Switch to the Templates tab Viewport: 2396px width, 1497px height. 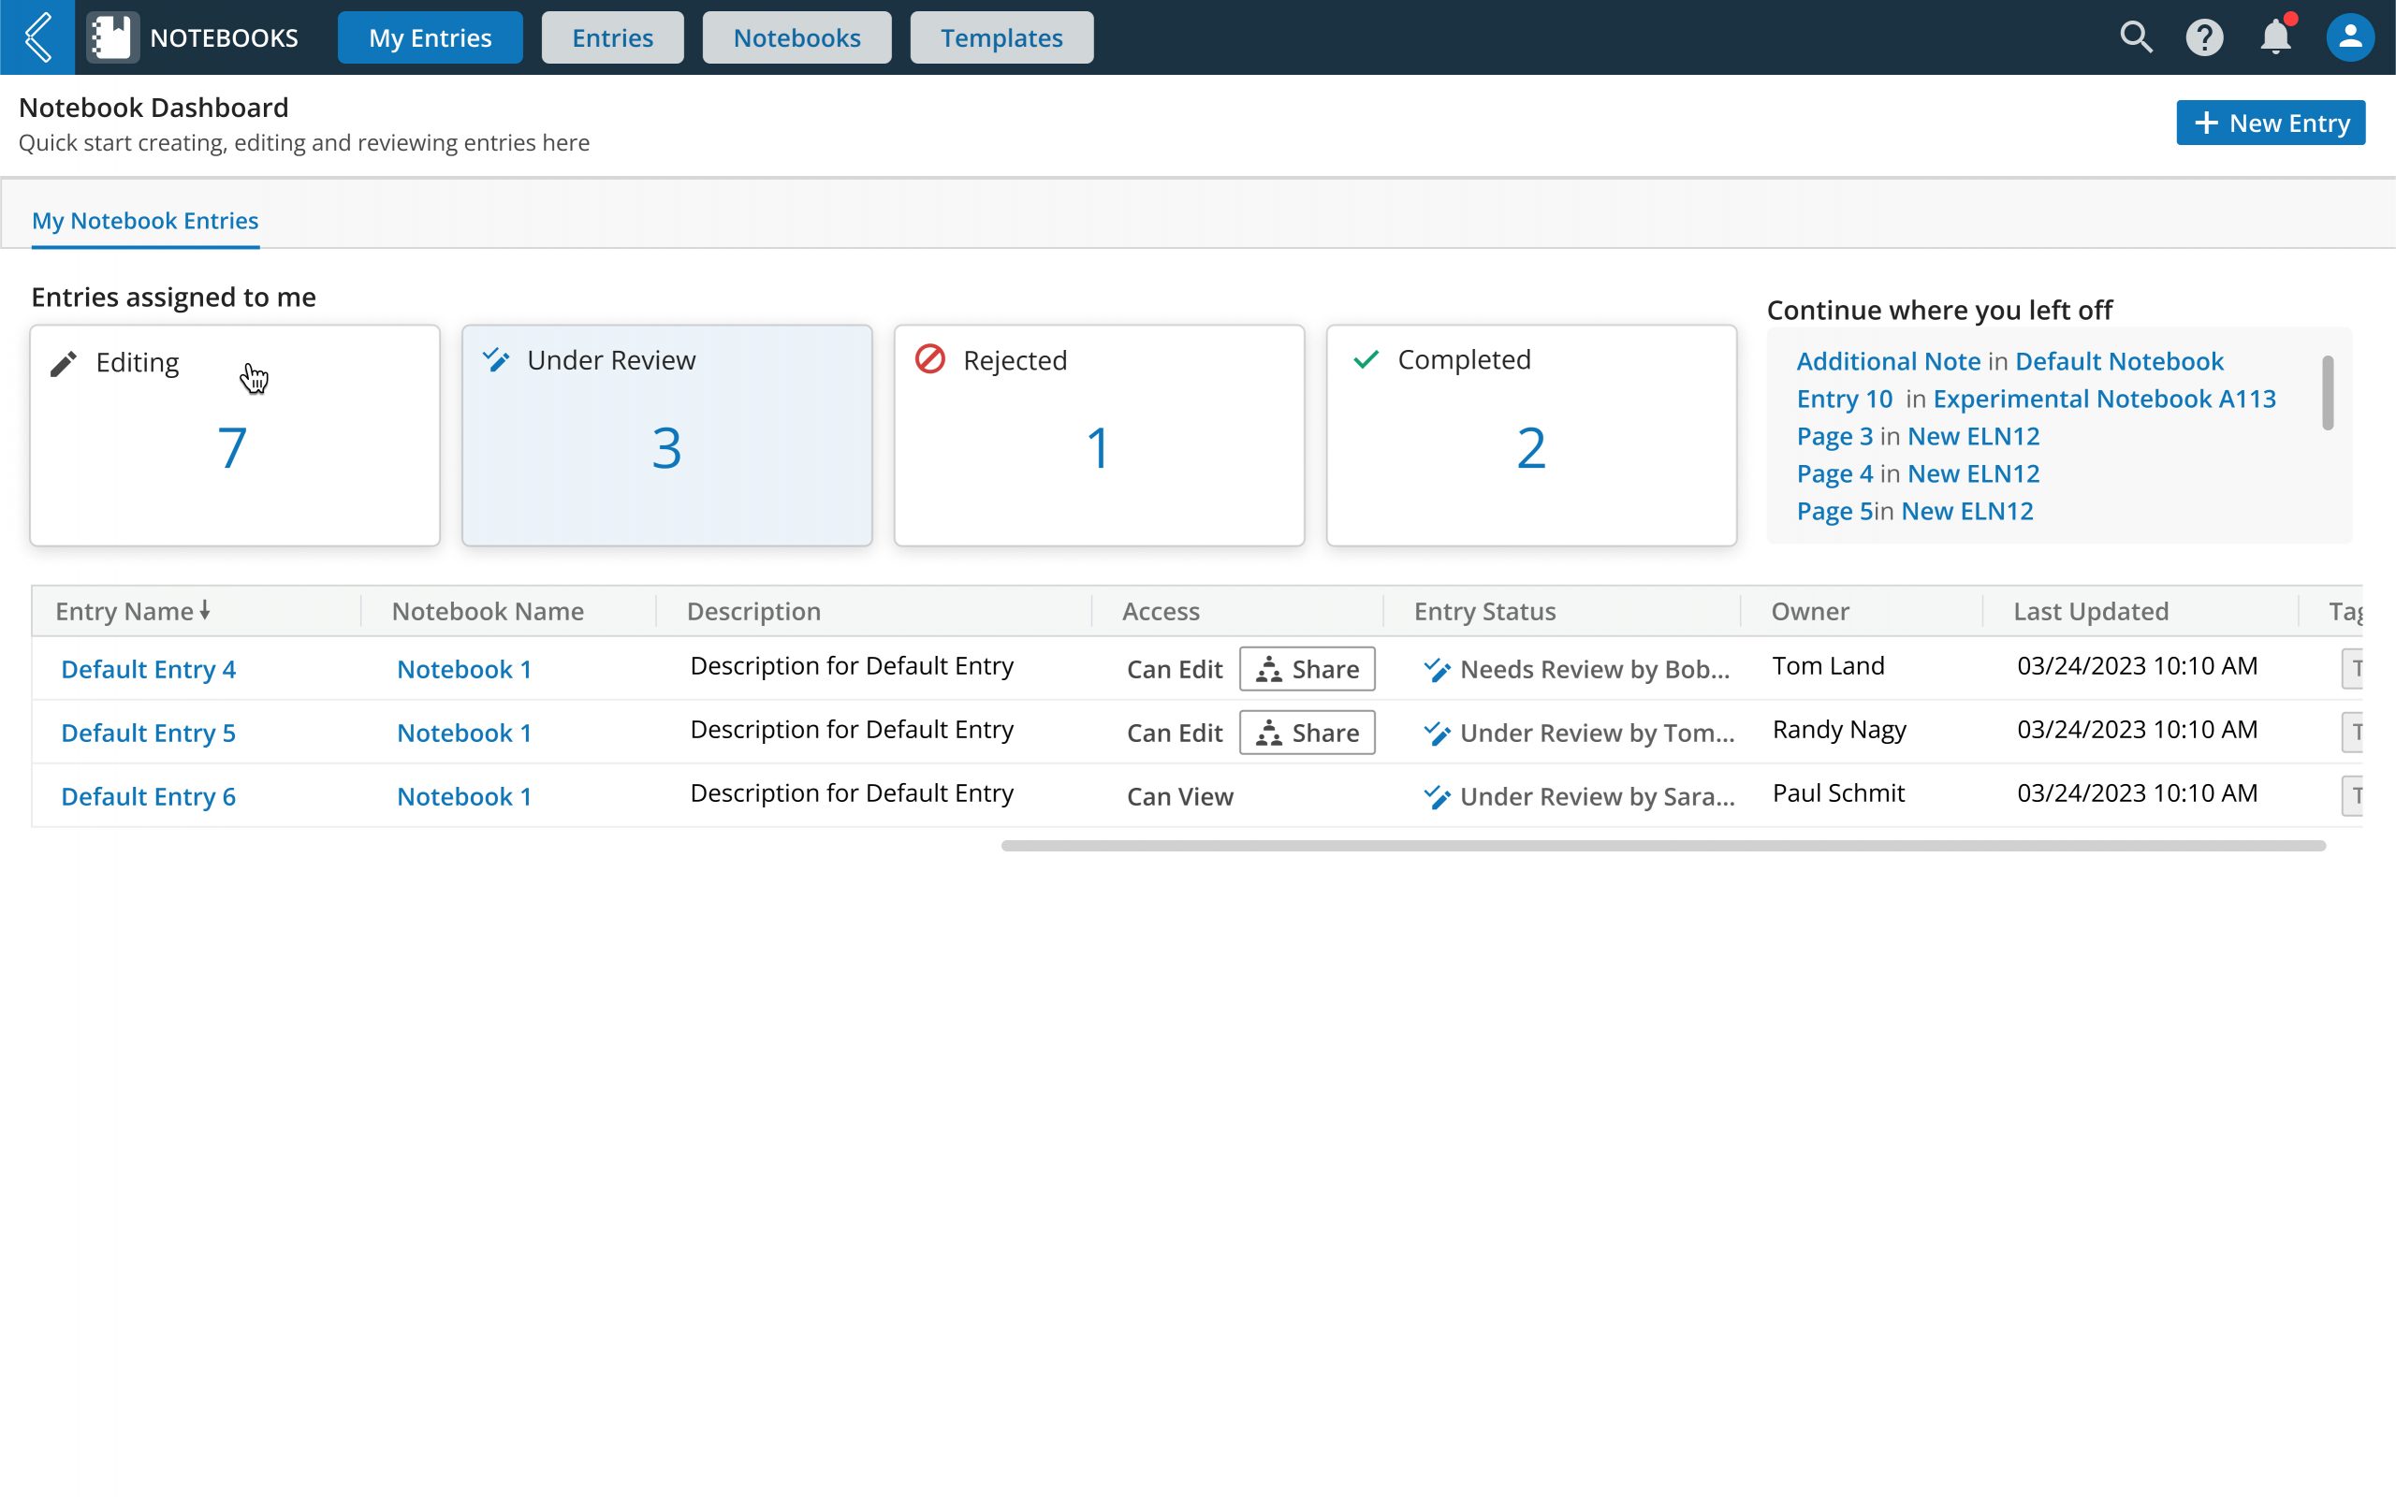pos(1001,37)
